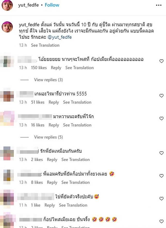See Translation of the post caption

45,45
